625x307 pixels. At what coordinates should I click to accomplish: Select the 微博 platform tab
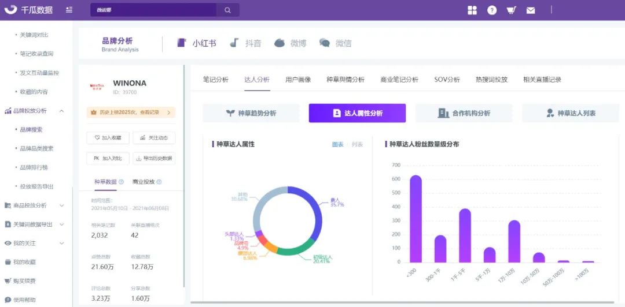(290, 43)
